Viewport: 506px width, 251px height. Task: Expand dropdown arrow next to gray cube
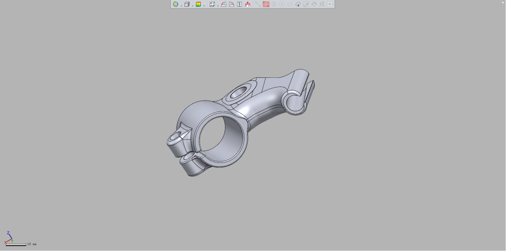192,6
